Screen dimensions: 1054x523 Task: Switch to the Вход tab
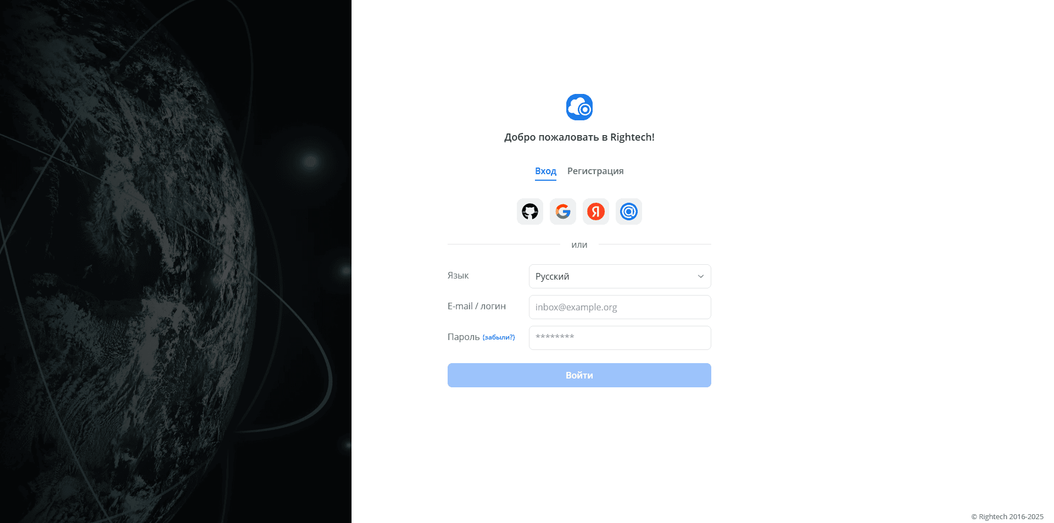click(x=545, y=171)
